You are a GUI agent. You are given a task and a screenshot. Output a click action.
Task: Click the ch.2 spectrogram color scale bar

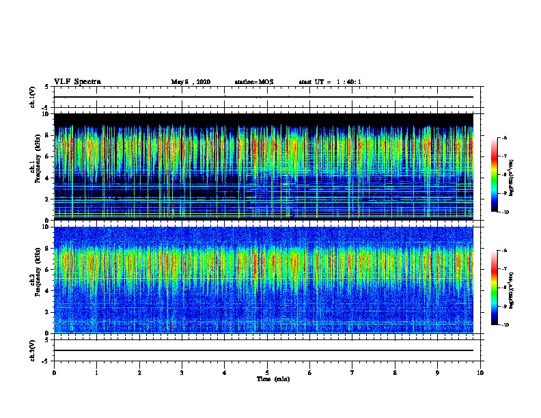click(x=494, y=288)
